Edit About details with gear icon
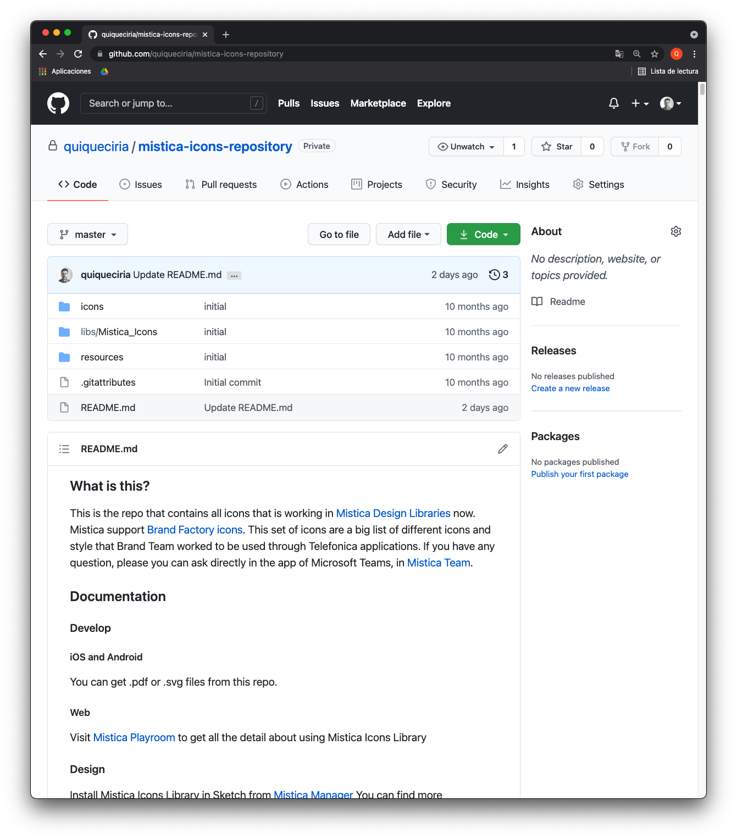Image resolution: width=737 pixels, height=839 pixels. click(x=676, y=231)
